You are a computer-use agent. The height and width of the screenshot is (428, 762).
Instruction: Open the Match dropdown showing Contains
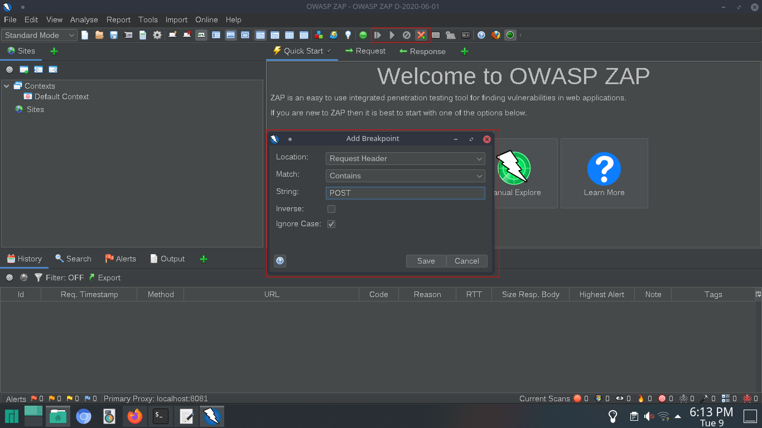406,176
